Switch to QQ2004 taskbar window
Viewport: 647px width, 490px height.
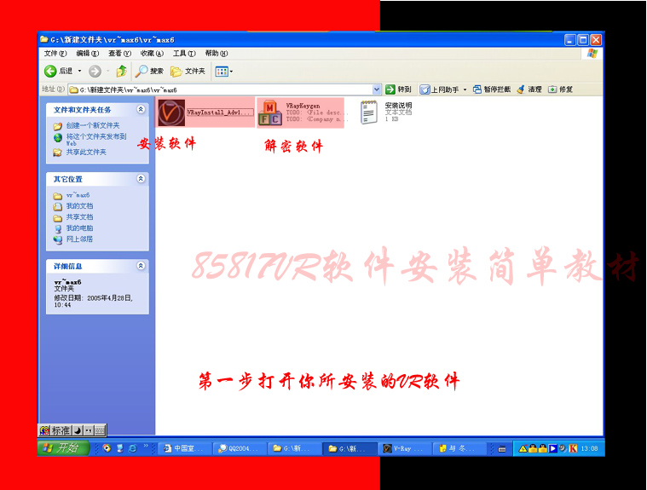tap(240, 448)
